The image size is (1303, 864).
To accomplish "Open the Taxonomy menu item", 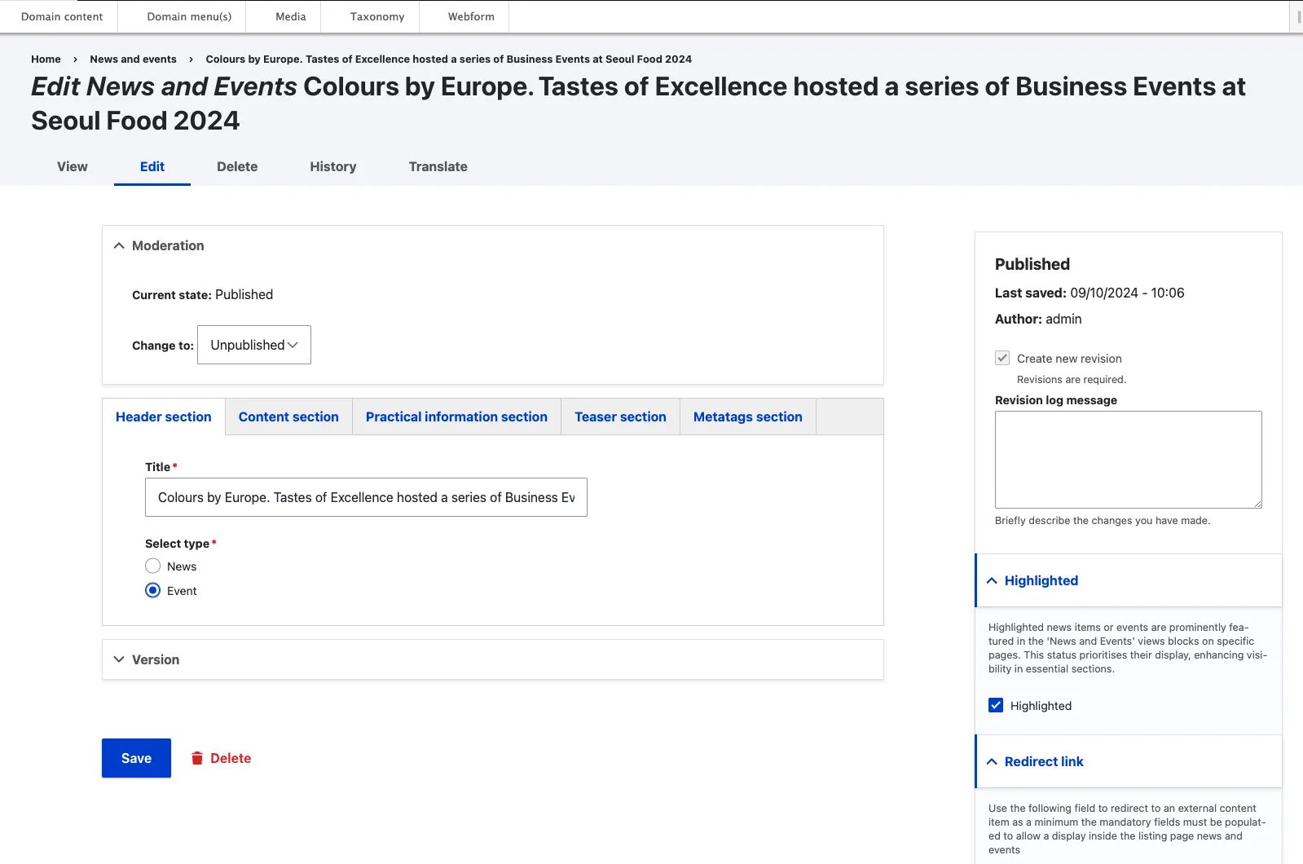I will tap(377, 16).
